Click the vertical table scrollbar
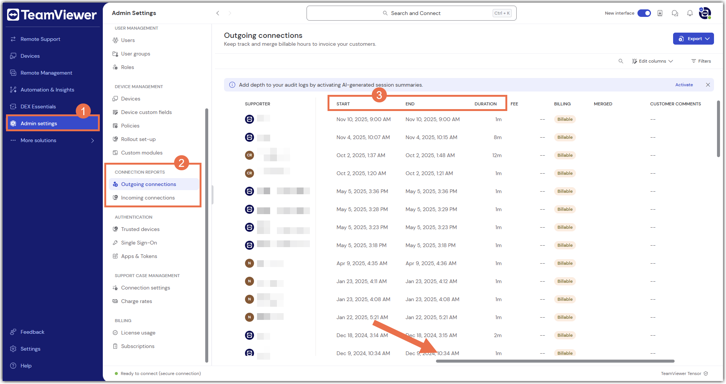This screenshot has height=384, width=726. [718, 129]
